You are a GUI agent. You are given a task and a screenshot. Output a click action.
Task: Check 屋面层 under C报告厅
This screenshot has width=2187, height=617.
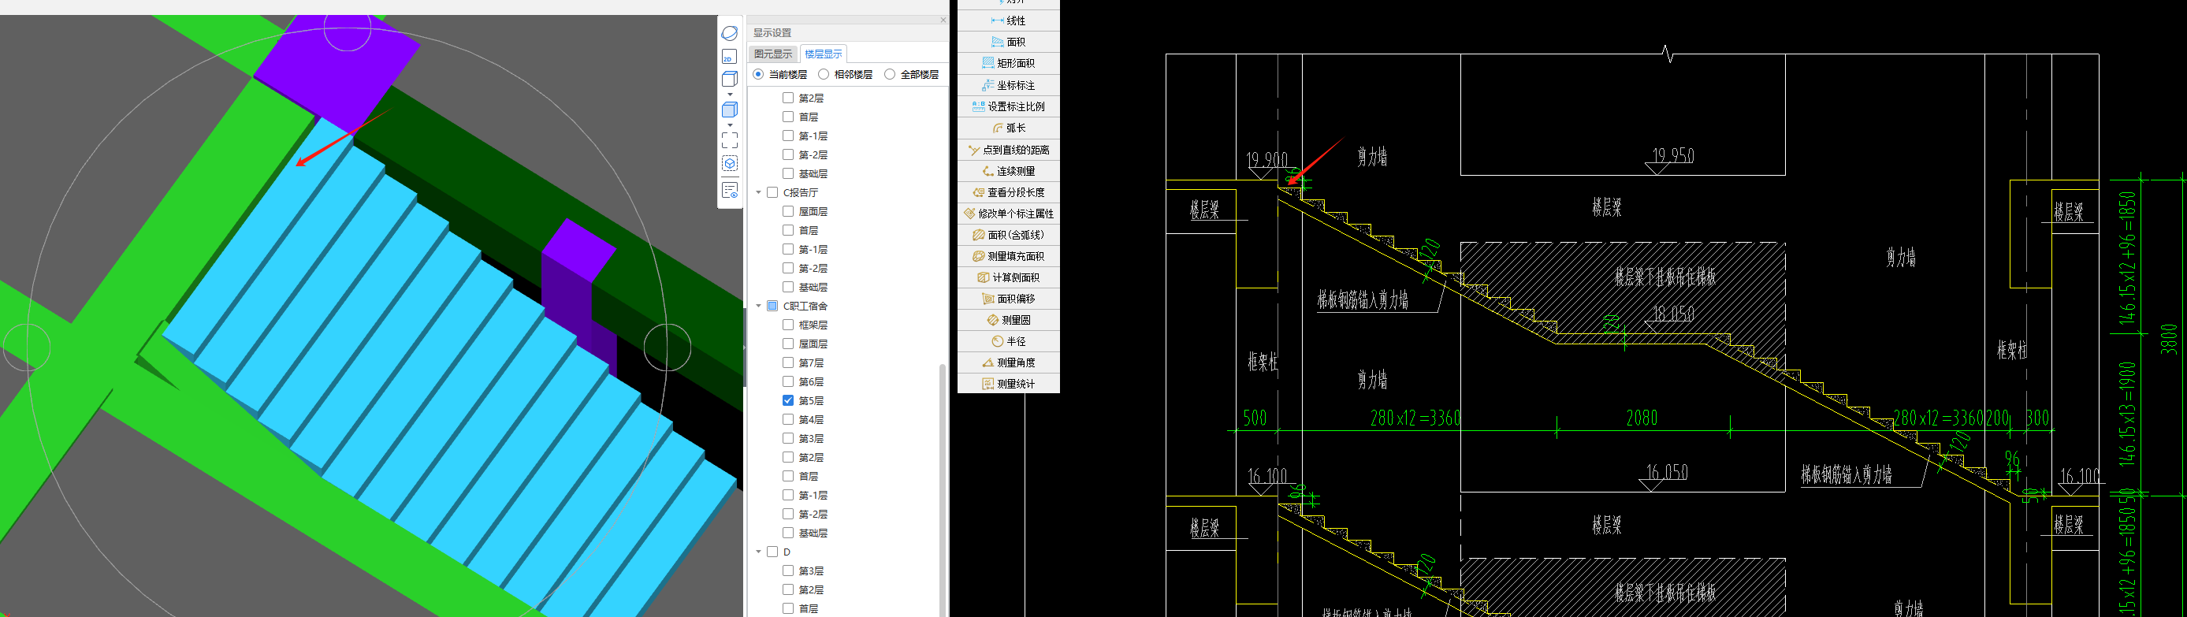788,211
